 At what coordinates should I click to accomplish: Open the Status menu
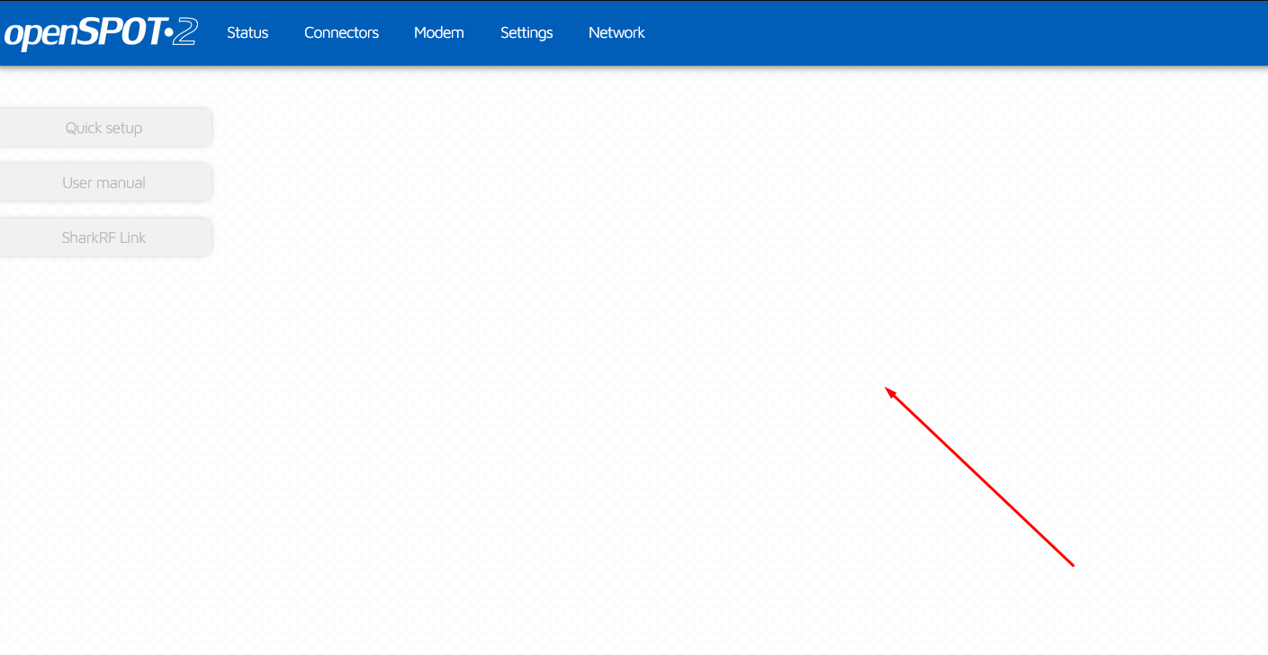247,32
